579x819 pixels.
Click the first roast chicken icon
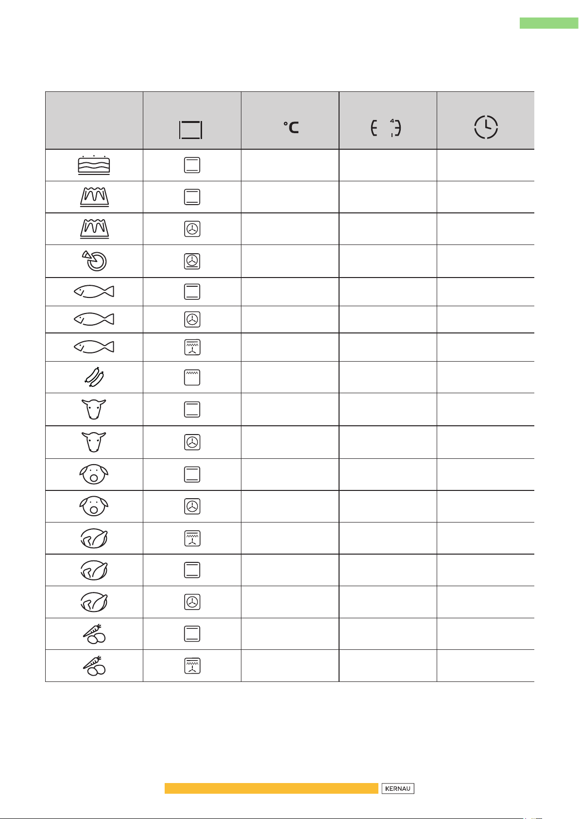point(94,538)
